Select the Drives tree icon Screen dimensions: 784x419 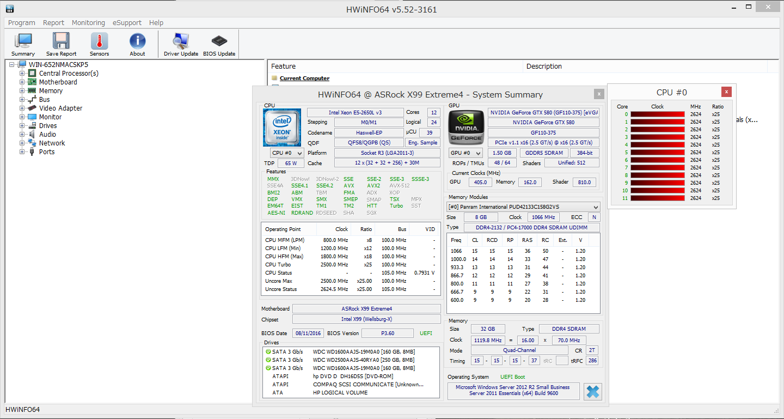[32, 125]
